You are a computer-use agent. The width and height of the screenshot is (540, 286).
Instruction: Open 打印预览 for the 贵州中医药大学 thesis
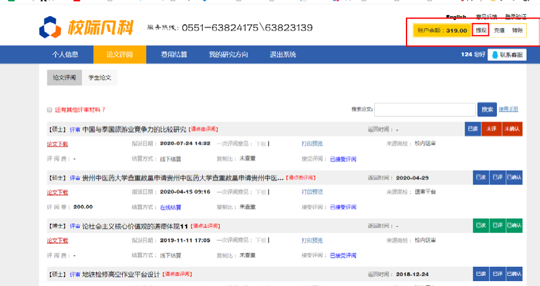click(x=312, y=192)
